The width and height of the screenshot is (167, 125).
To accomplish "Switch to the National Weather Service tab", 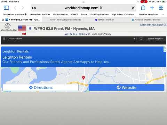I will click(146, 20).
